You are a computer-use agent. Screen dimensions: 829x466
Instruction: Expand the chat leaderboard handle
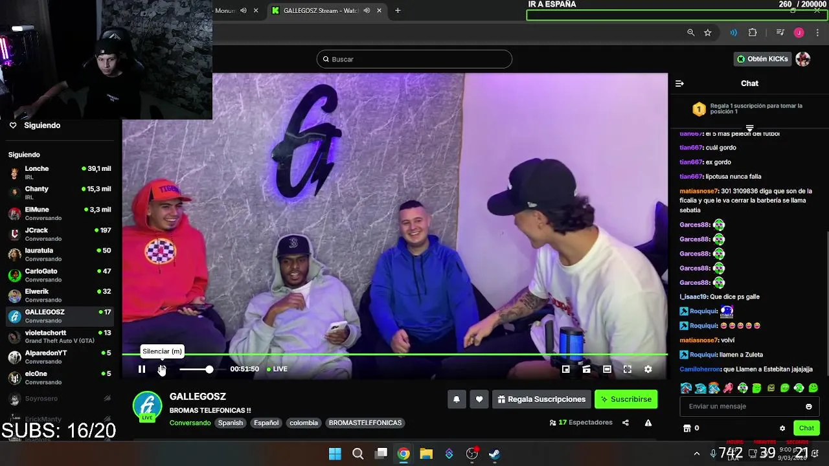pos(749,128)
